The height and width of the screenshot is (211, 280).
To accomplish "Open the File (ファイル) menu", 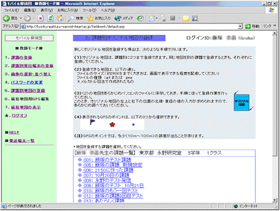I will pos(12,10).
